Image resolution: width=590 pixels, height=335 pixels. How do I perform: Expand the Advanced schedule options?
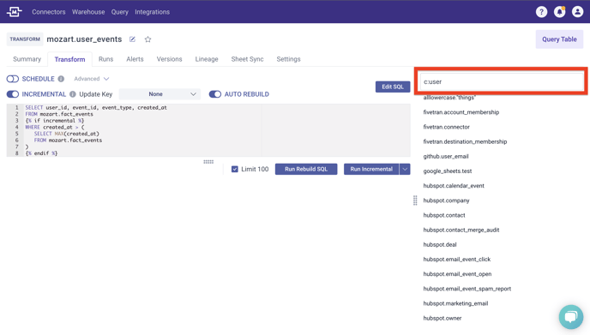pos(92,79)
